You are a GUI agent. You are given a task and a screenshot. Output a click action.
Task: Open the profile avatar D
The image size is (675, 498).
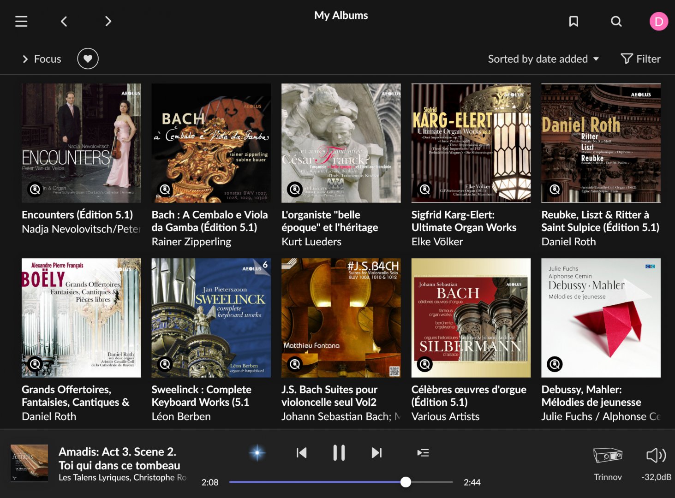(658, 21)
